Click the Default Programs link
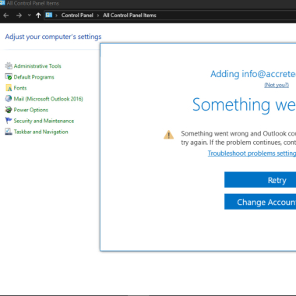Image resolution: width=296 pixels, height=296 pixels. pyautogui.click(x=33, y=77)
